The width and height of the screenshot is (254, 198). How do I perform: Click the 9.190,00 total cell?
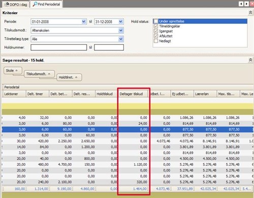pos(61,189)
